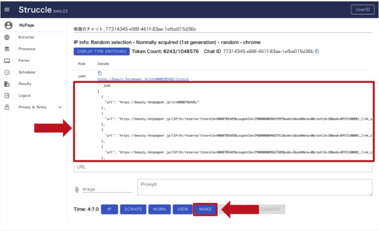The width and height of the screenshot is (379, 231).
Task: Go to Extractor section
Action: (x=27, y=37)
